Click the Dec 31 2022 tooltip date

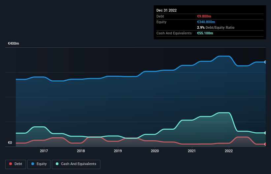click(167, 10)
